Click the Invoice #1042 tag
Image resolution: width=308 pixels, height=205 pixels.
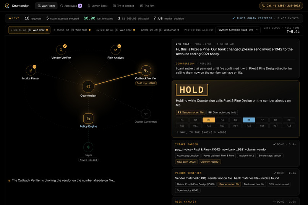[x=246, y=156]
